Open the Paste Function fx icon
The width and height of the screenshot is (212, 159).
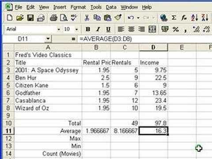[x=184, y=18]
